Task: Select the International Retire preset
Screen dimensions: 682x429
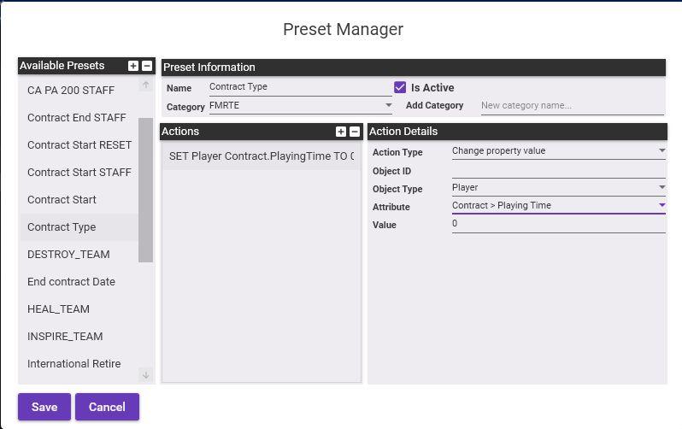Action: pos(79,364)
